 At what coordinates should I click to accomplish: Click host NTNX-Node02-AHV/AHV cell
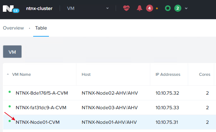(110, 93)
